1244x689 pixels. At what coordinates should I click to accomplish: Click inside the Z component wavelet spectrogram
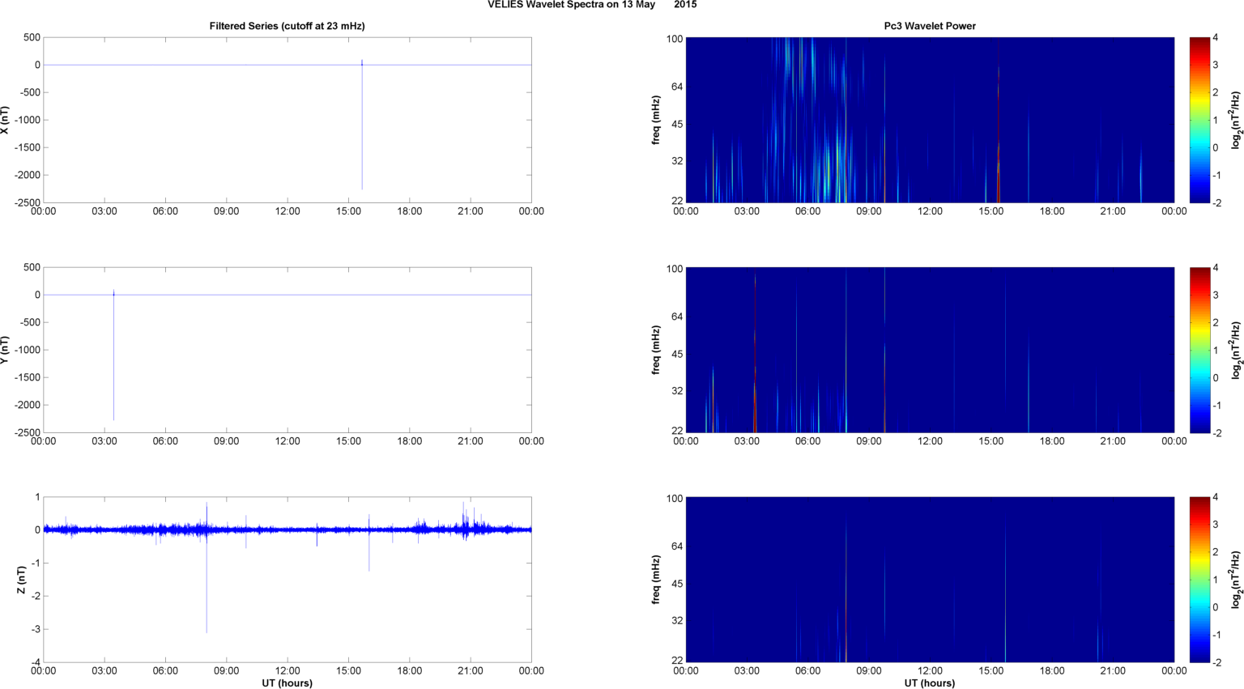(x=930, y=580)
